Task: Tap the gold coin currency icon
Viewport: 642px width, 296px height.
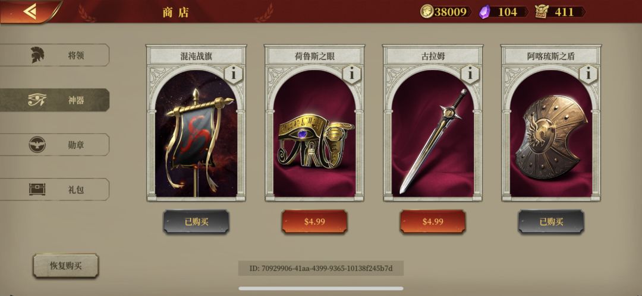Action: [427, 11]
